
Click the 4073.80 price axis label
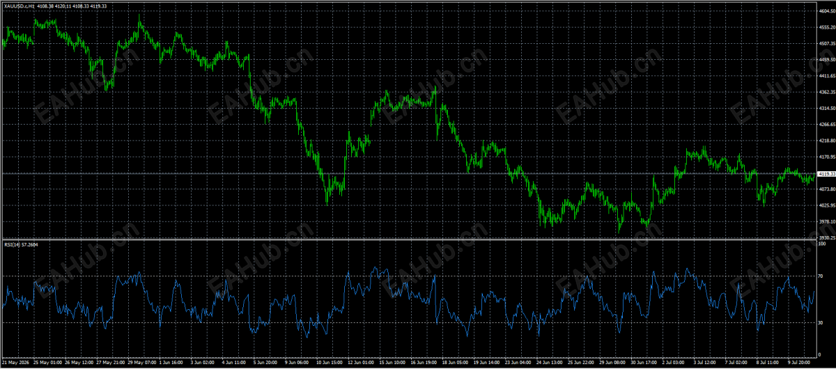click(x=827, y=189)
